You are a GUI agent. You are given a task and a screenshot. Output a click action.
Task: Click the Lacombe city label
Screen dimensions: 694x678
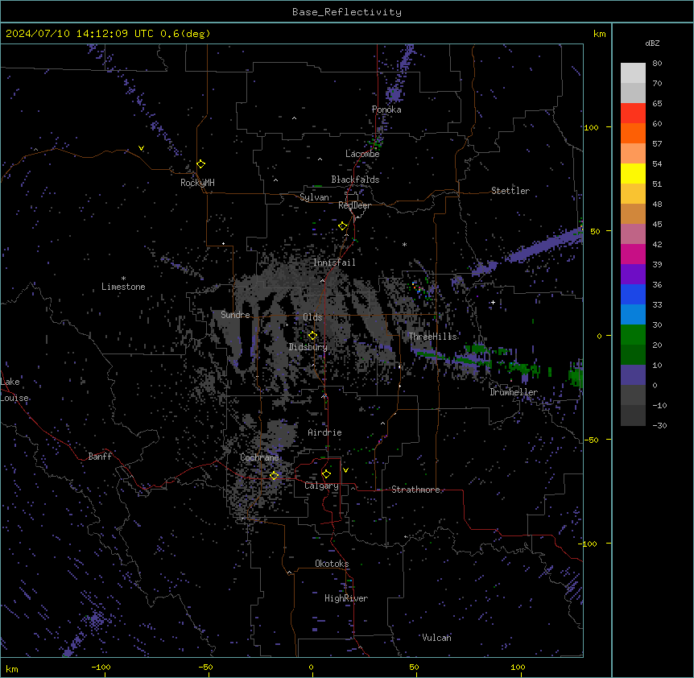click(x=362, y=154)
